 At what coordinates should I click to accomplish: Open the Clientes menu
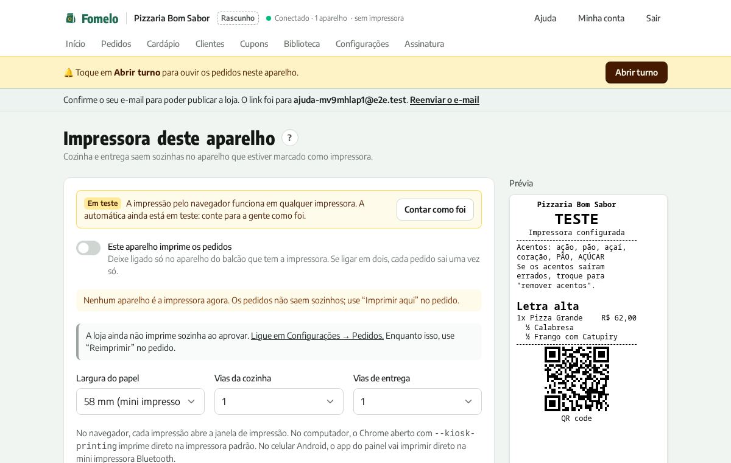(210, 44)
